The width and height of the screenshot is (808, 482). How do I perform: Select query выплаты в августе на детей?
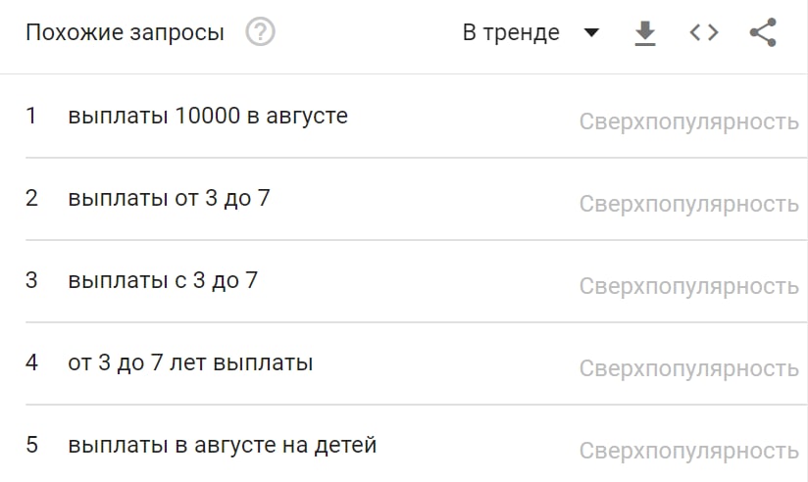click(223, 445)
